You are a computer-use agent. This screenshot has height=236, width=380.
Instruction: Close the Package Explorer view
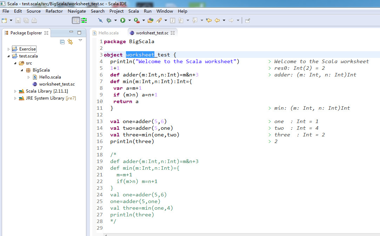click(x=46, y=33)
